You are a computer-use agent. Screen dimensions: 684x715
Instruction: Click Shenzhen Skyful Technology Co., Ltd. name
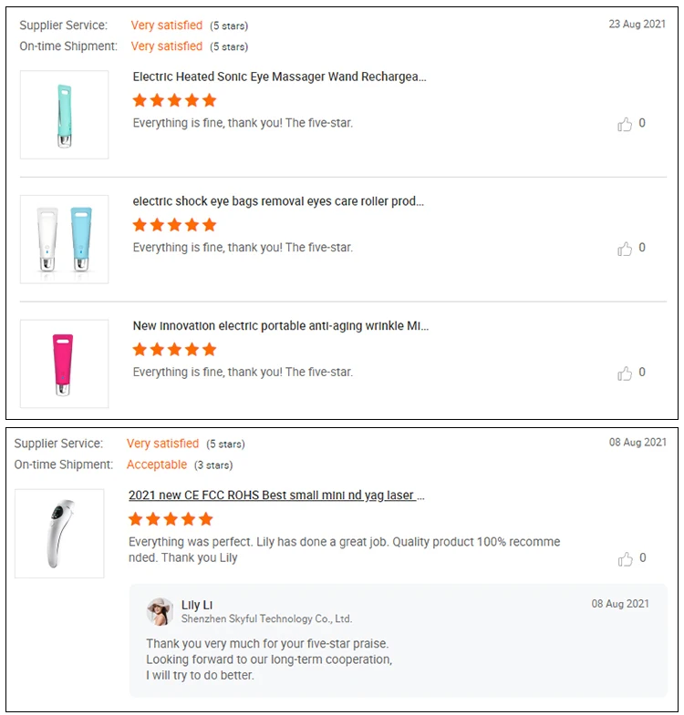tap(266, 619)
